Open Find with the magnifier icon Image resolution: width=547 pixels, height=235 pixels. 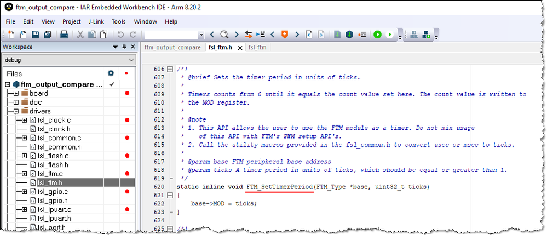click(x=224, y=35)
